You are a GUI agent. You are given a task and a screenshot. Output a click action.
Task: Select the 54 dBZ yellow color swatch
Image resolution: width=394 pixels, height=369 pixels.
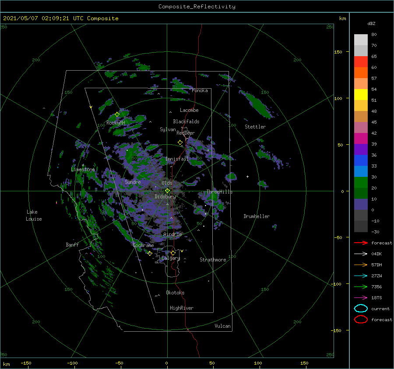361,95
